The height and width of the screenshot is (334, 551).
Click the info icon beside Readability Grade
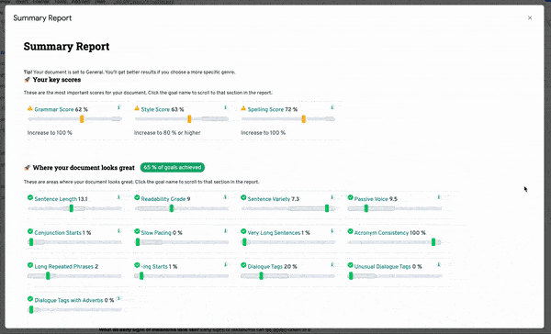(226, 197)
